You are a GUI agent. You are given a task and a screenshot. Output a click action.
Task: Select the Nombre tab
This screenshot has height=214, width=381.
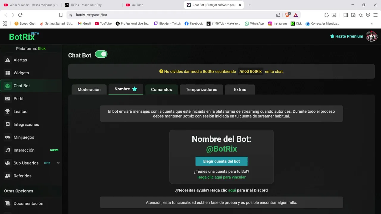126,89
